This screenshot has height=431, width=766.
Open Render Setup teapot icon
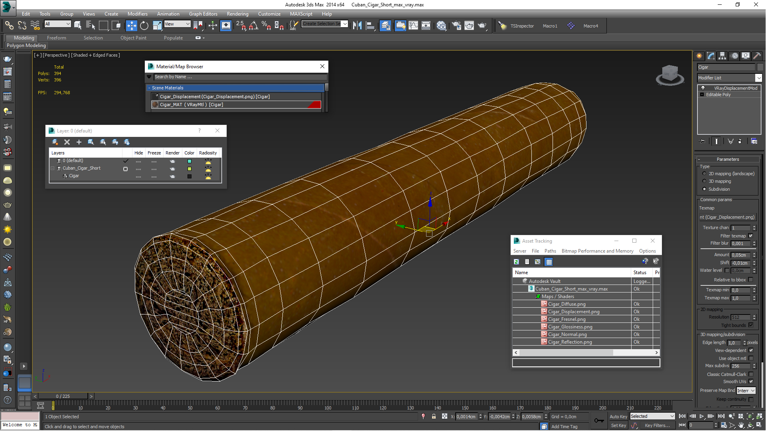456,26
